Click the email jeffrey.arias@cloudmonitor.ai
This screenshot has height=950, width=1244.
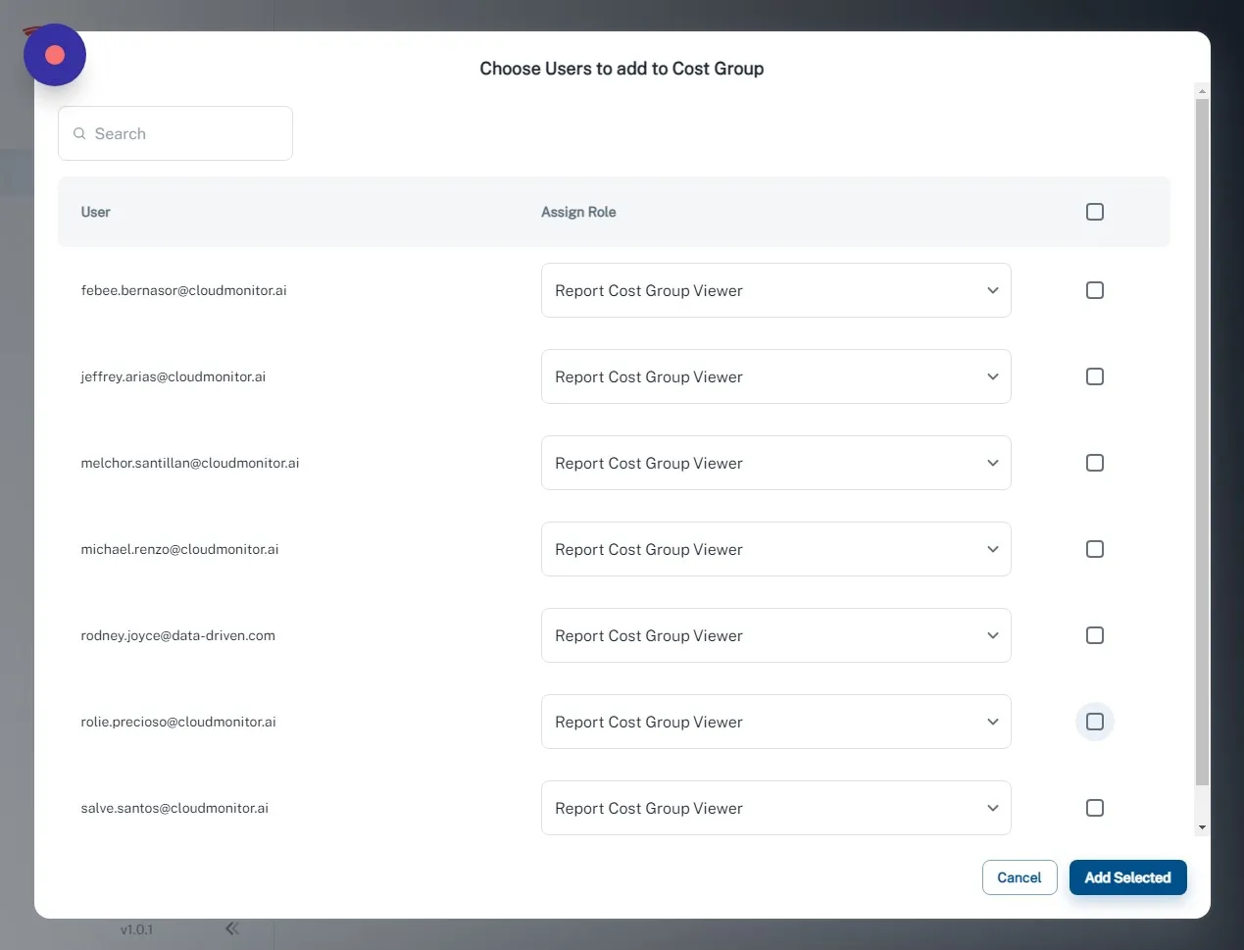(173, 376)
